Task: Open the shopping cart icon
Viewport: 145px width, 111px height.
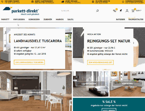Action: tap(133, 11)
